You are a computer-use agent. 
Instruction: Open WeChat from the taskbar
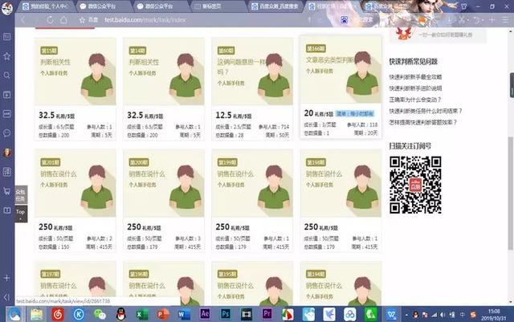coord(100,312)
